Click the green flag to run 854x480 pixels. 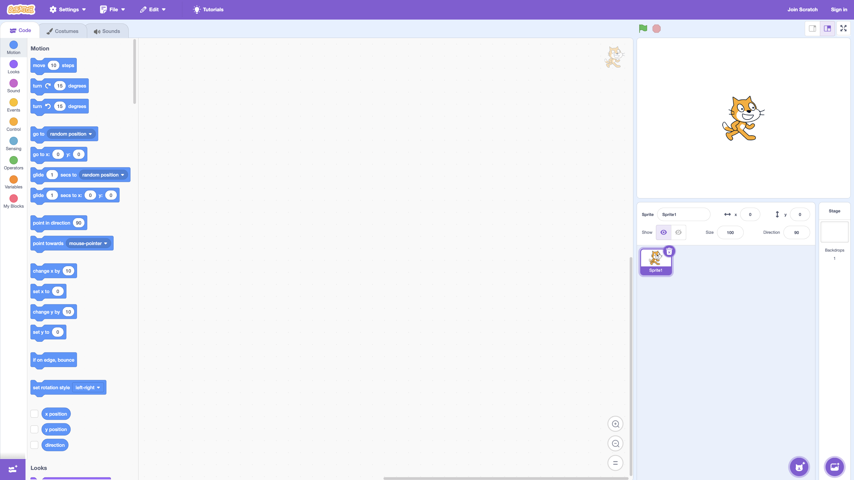pyautogui.click(x=643, y=28)
